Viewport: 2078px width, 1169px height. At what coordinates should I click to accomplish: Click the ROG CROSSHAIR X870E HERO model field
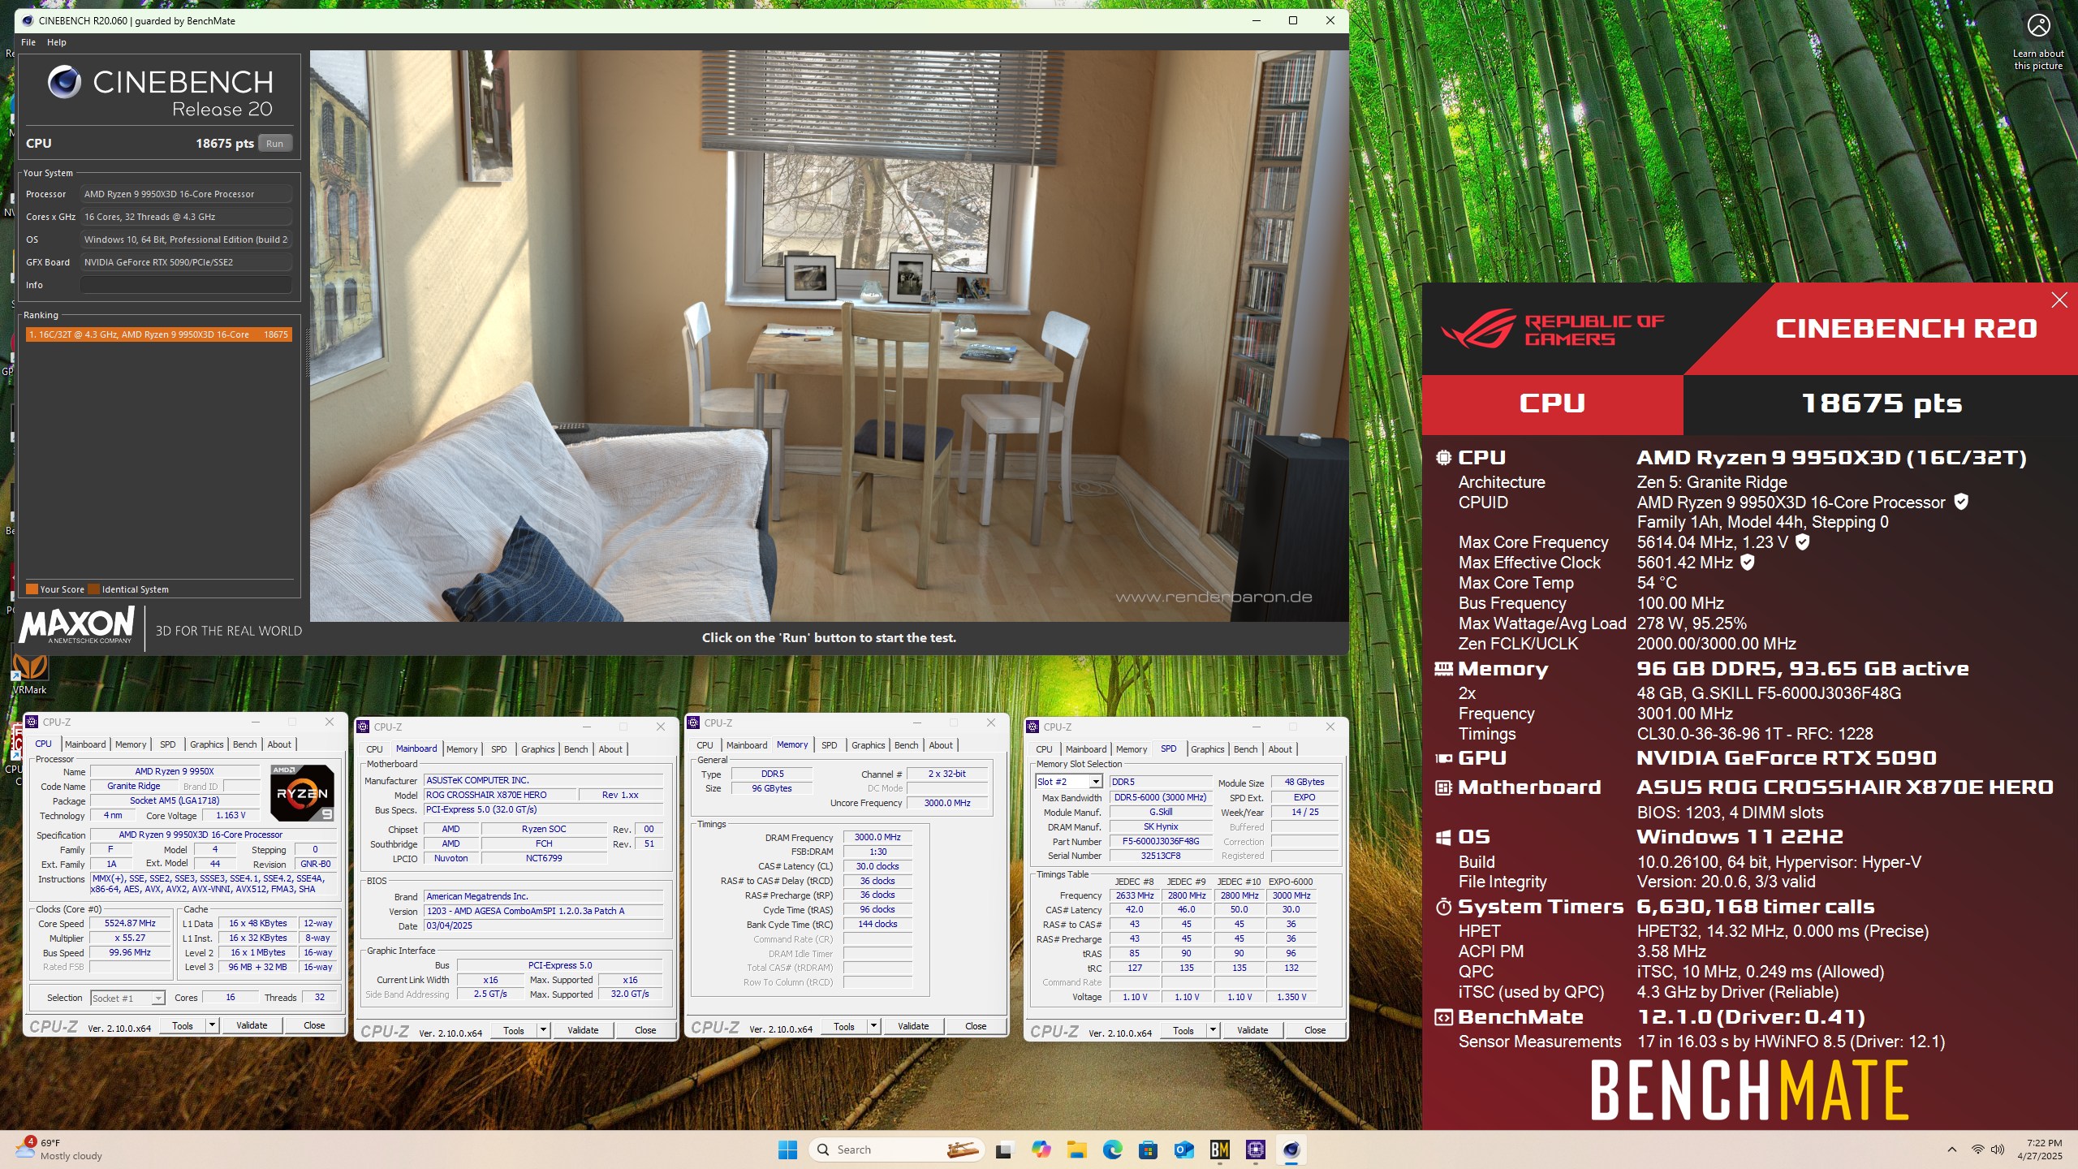point(500,795)
